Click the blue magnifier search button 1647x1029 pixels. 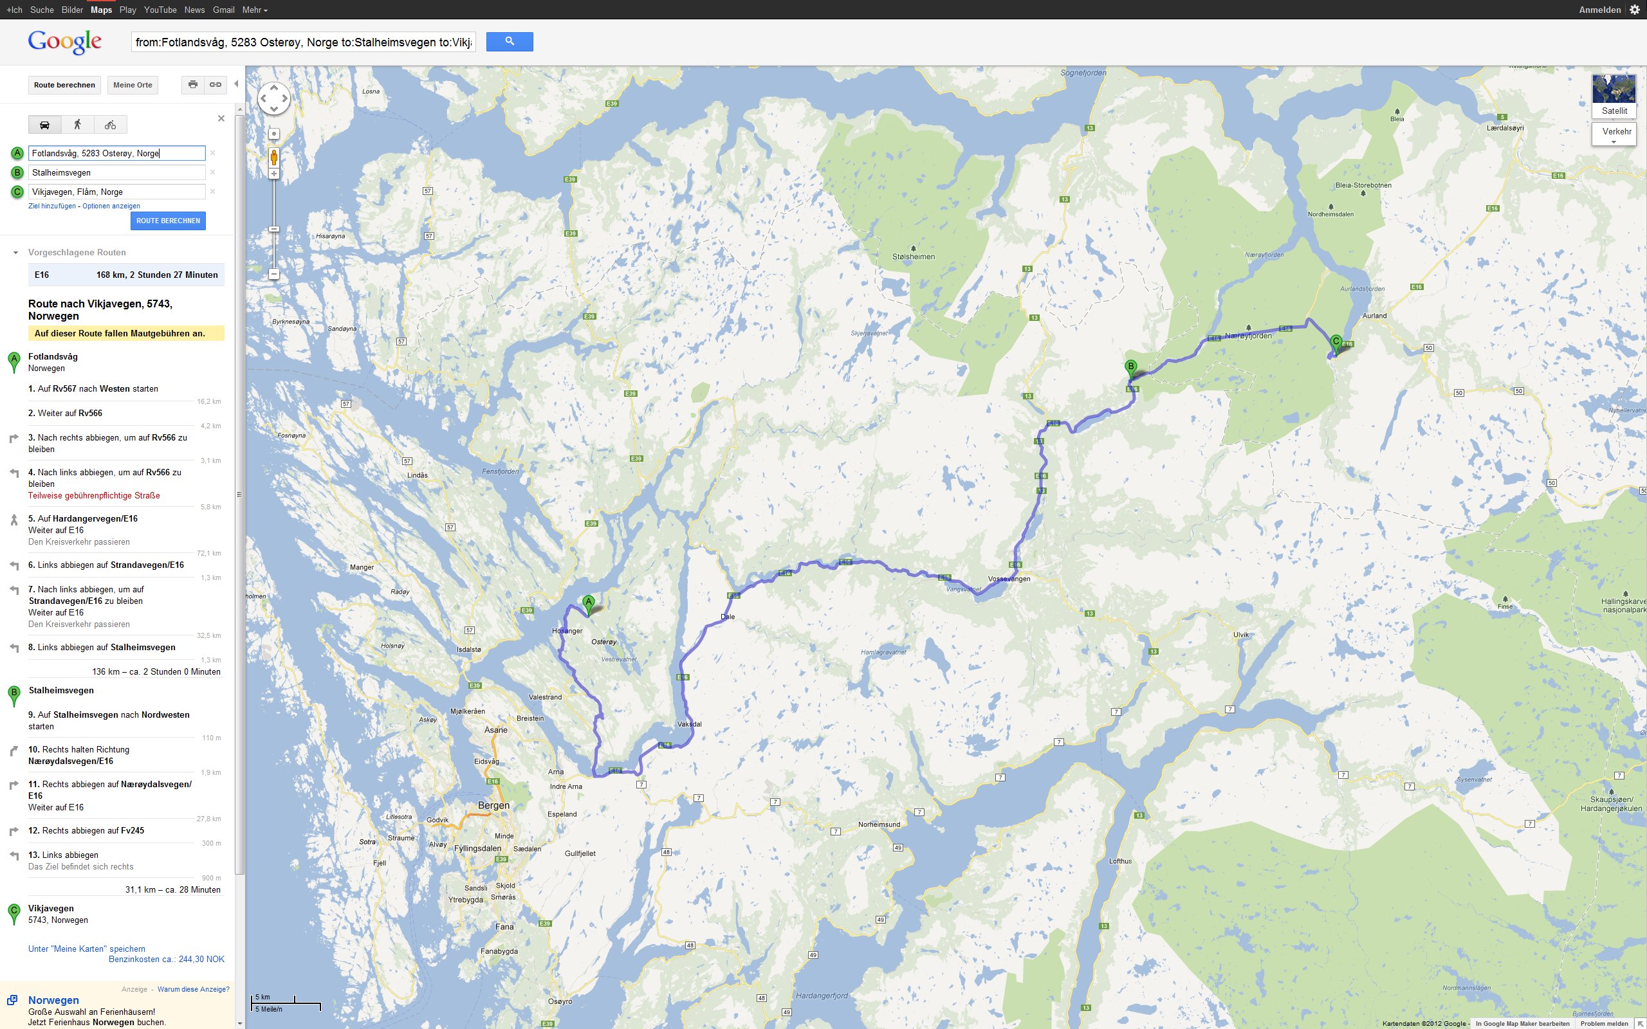point(509,42)
